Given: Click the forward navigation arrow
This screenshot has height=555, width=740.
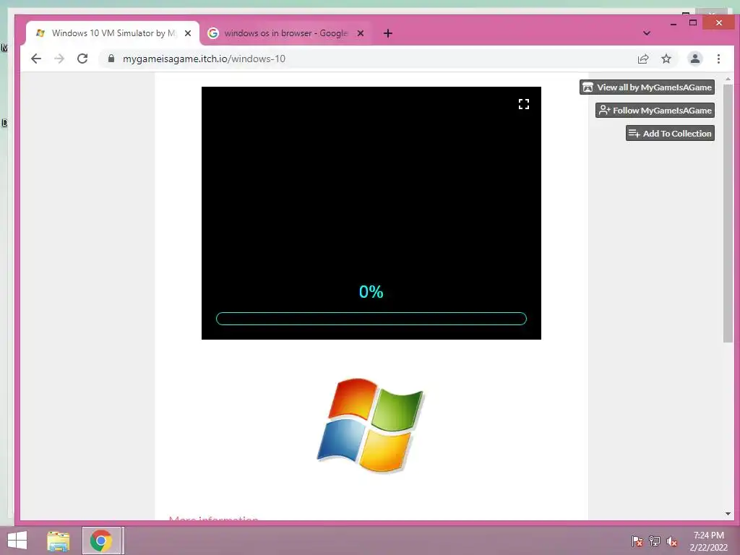Looking at the screenshot, I should click(59, 59).
